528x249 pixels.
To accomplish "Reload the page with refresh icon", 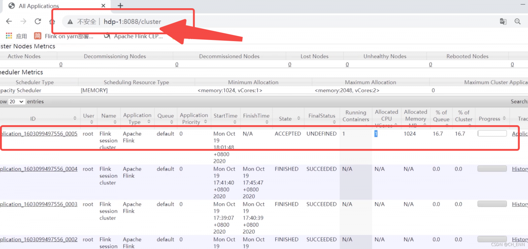I will [38, 21].
